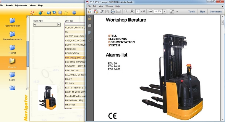Open Fast information folder in sidebar
The width and height of the screenshot is (225, 122).
(12, 23)
